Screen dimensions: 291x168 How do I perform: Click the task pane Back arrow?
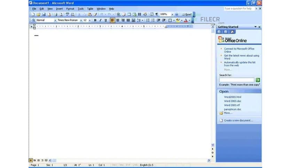tap(219, 32)
